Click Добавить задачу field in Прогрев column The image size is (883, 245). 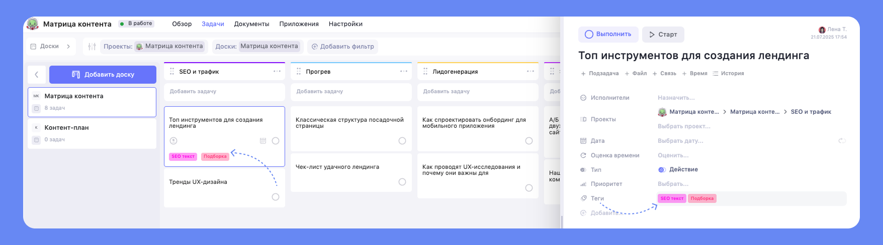[x=351, y=92]
